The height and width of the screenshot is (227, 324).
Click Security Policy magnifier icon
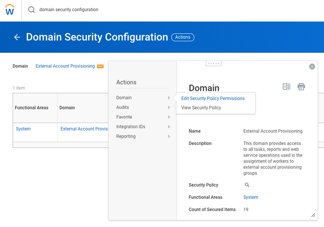point(247,185)
